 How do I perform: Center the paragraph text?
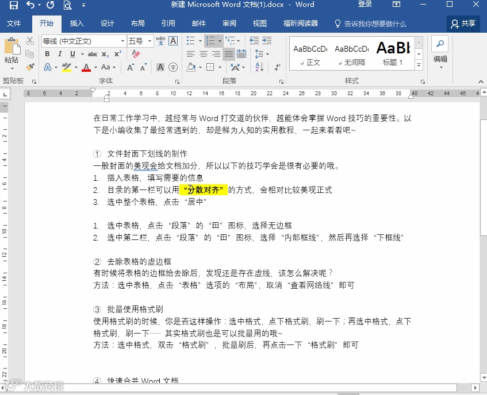click(x=204, y=54)
